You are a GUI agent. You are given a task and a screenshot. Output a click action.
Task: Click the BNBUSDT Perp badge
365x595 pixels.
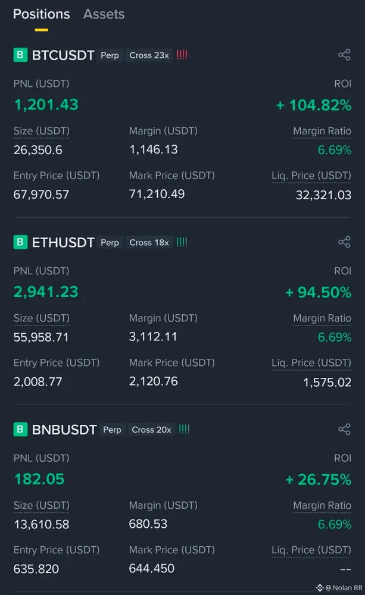[112, 430]
